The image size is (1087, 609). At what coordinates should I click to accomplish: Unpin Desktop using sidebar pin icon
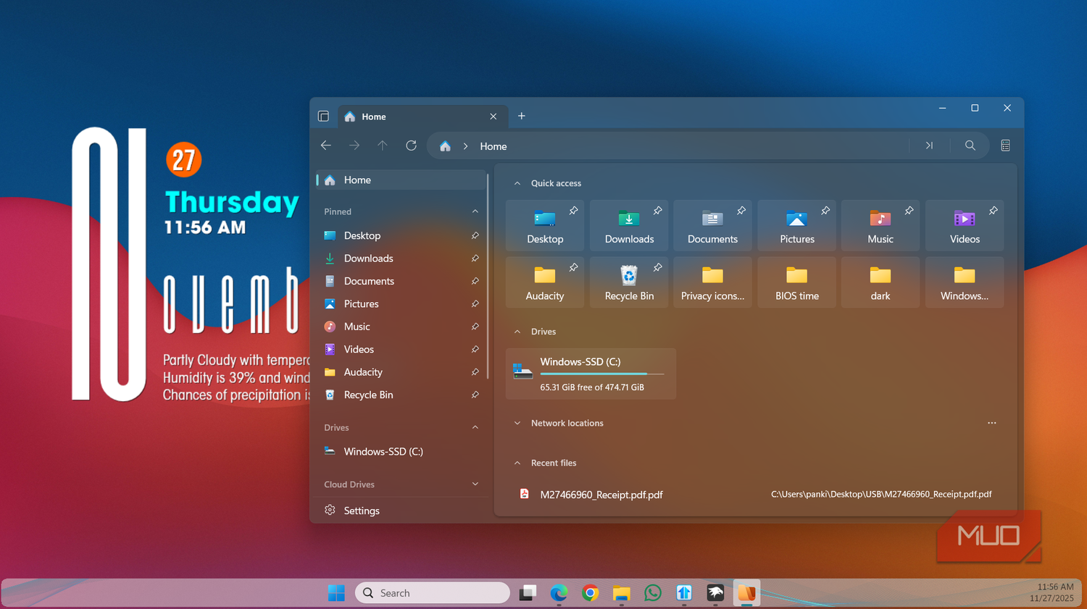[475, 235]
